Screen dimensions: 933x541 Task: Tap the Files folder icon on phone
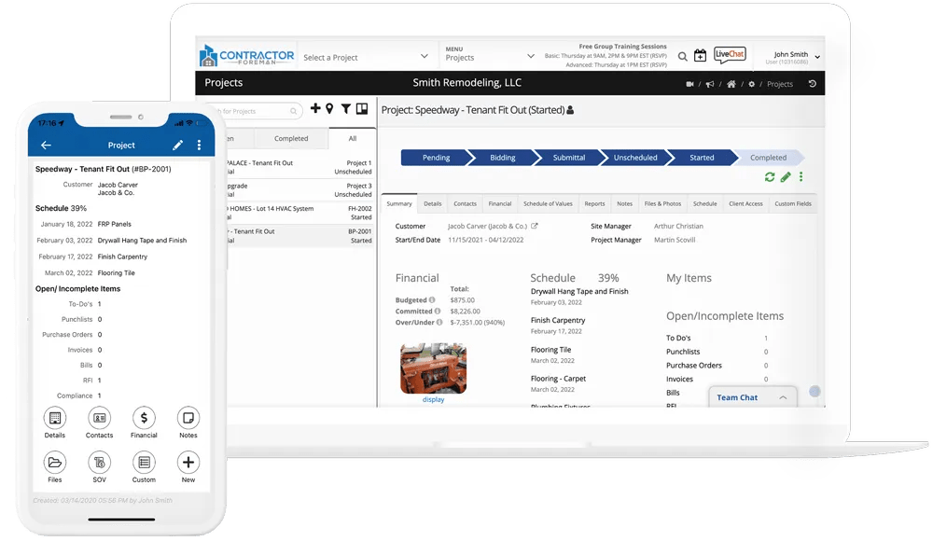(55, 463)
